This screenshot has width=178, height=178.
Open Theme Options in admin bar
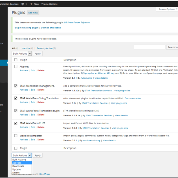[x=49, y=4]
